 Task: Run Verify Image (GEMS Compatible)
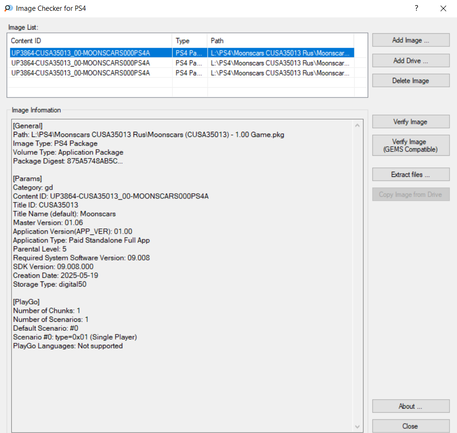pos(411,145)
